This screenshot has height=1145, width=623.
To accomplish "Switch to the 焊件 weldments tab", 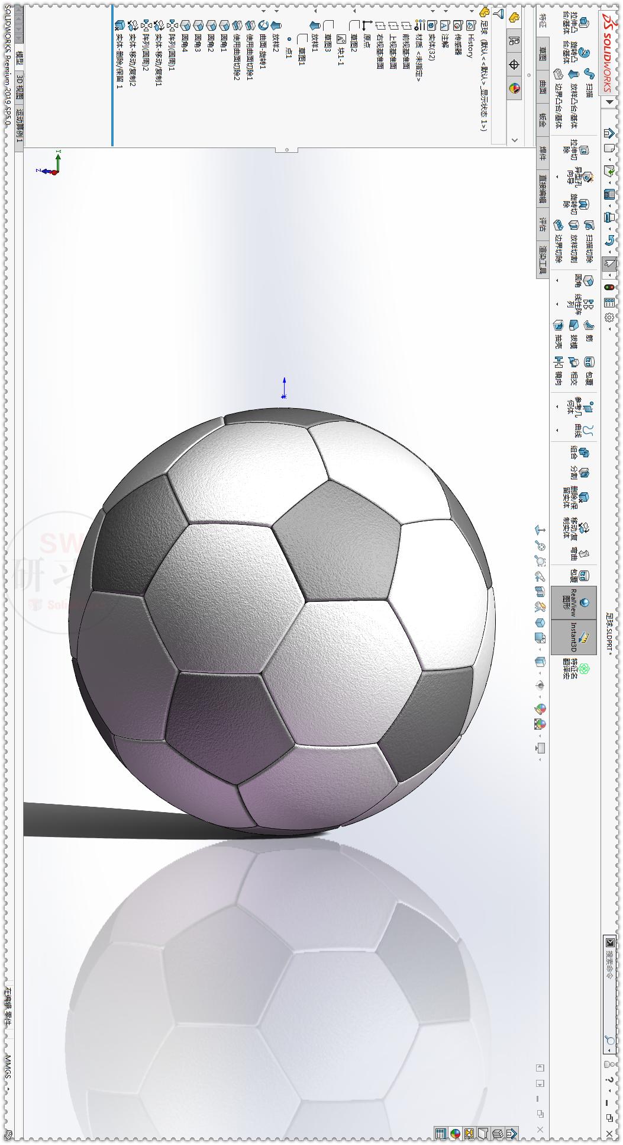I will (543, 153).
